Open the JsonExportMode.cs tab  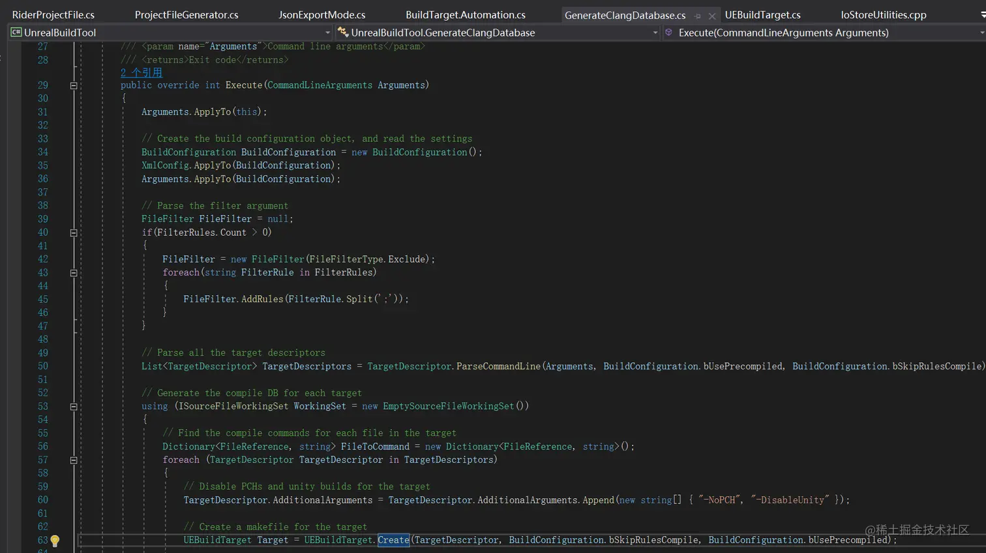tap(321, 15)
